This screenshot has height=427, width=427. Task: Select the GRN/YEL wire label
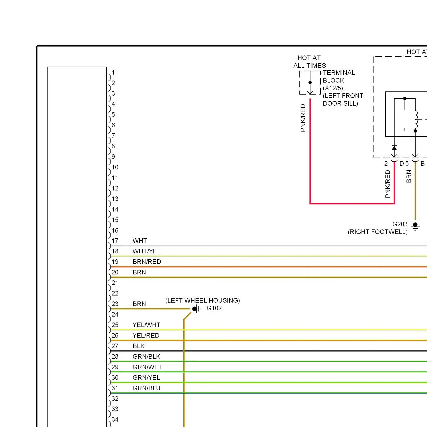click(146, 378)
